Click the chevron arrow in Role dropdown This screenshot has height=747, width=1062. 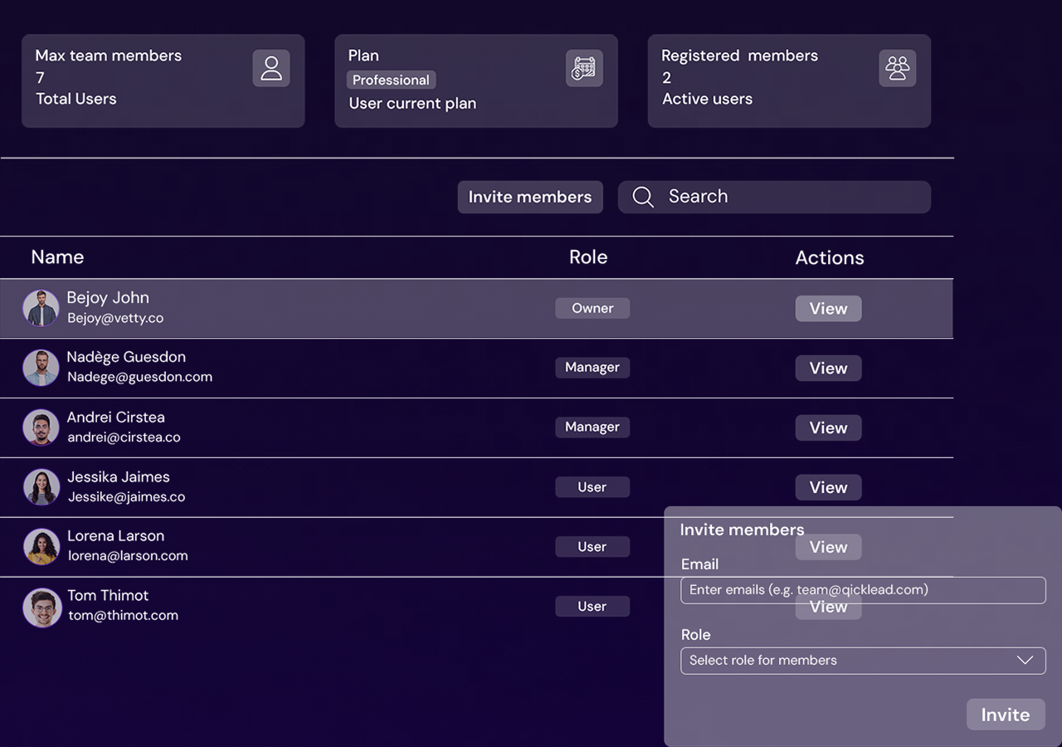tap(1025, 661)
